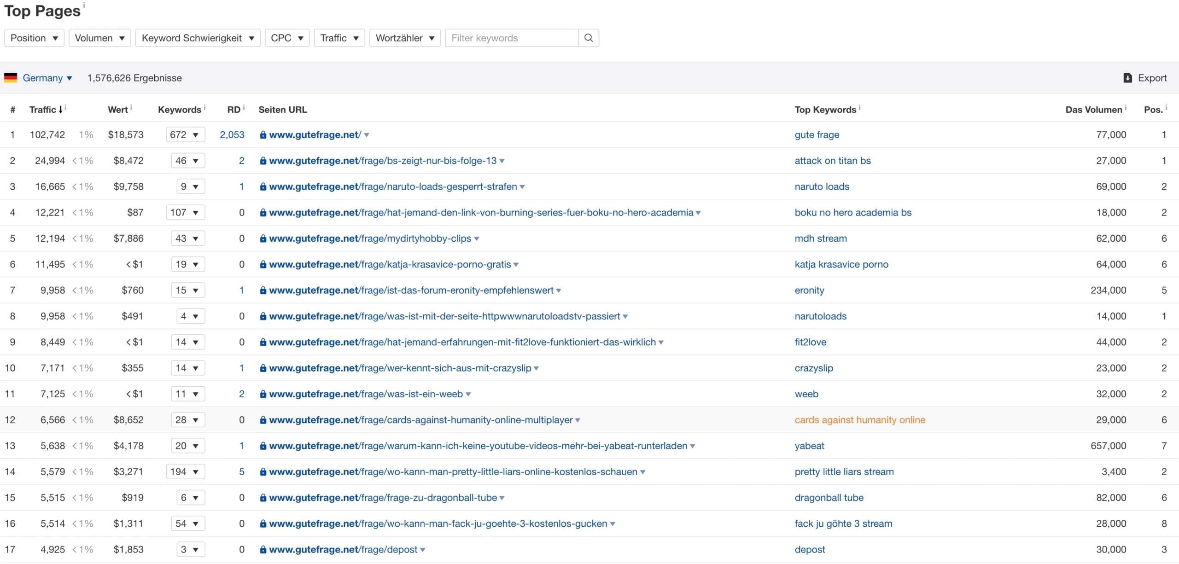Click the lock icon beside the depost page URL
Screen dimensions: 1179x564
coord(263,549)
